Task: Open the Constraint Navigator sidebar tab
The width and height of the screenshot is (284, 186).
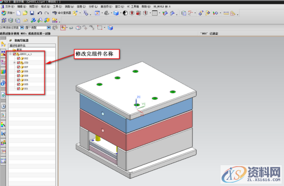Action: point(3,53)
